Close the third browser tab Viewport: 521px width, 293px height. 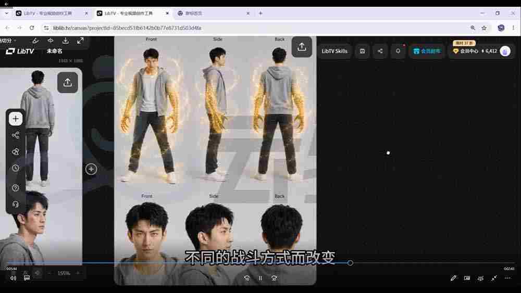click(248, 14)
